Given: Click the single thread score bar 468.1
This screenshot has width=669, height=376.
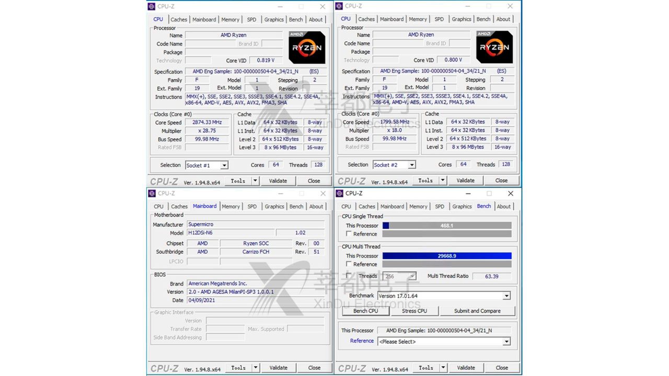Looking at the screenshot, I should (447, 226).
